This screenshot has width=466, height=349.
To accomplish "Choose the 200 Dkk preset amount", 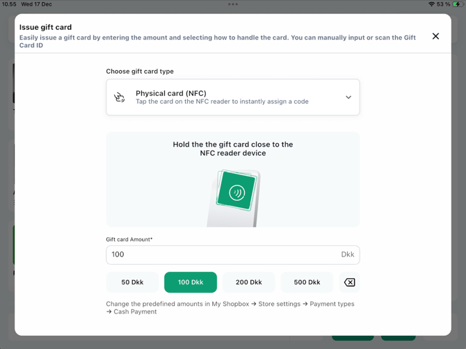I will tap(248, 282).
